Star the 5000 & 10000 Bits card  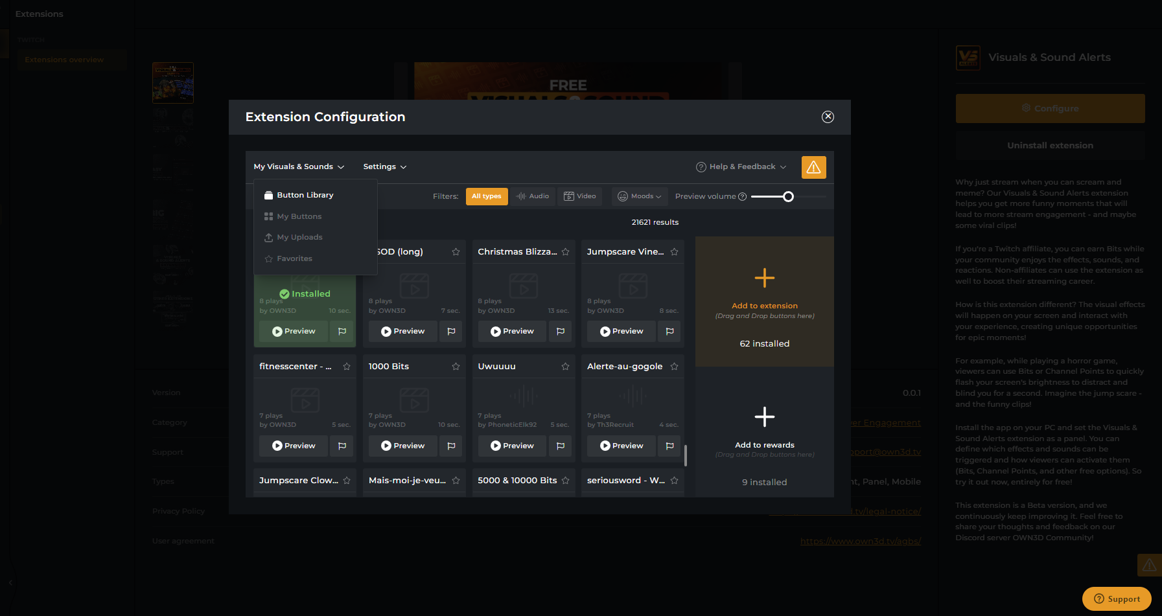pyautogui.click(x=565, y=481)
